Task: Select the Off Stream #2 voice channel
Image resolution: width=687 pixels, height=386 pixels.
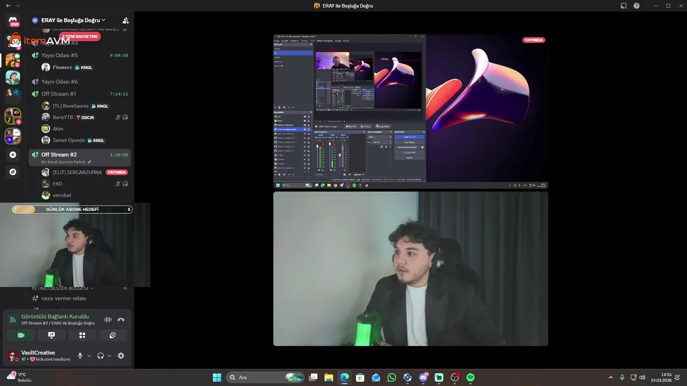Action: pyautogui.click(x=79, y=158)
